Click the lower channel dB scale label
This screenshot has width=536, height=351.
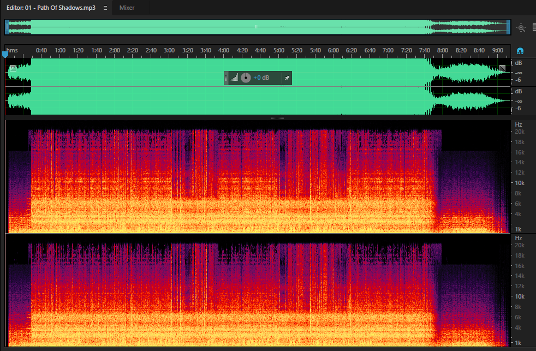click(x=518, y=91)
